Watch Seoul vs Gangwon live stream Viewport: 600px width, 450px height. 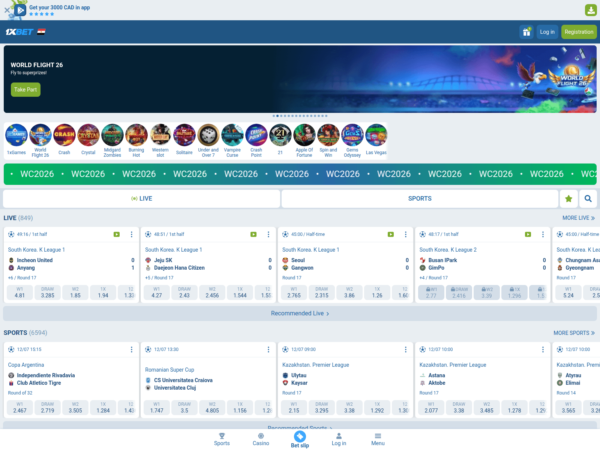coord(391,234)
